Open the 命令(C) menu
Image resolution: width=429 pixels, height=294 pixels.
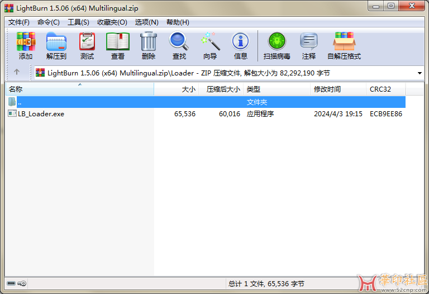(49, 22)
